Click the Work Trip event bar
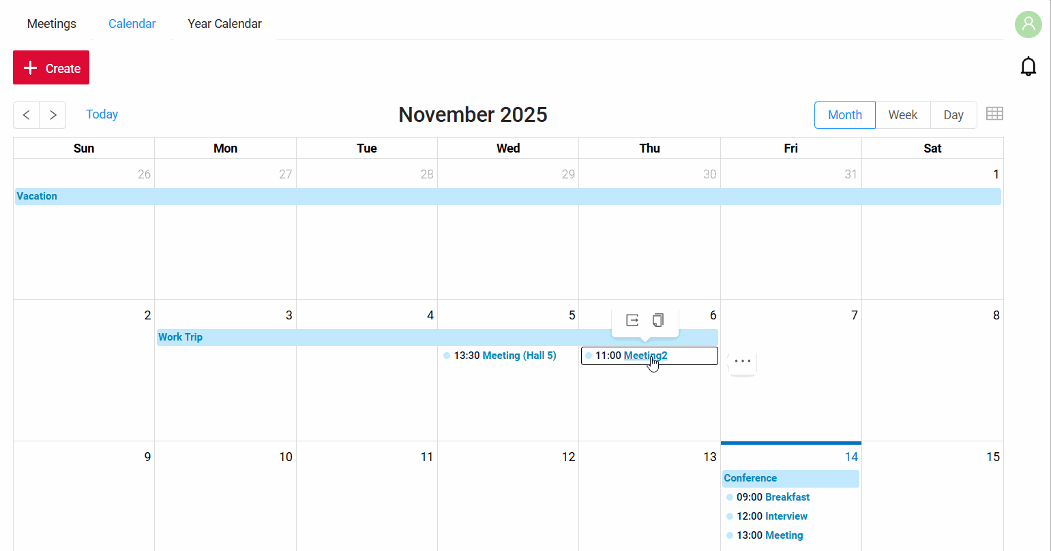 [x=341, y=336]
